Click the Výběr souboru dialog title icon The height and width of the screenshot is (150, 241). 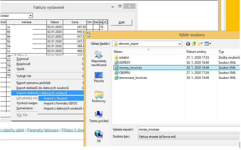click(88, 35)
